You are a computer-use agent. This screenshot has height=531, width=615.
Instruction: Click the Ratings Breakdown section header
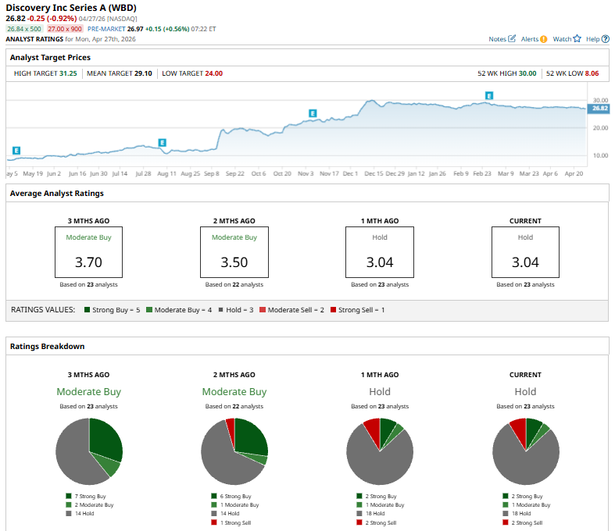tap(47, 346)
